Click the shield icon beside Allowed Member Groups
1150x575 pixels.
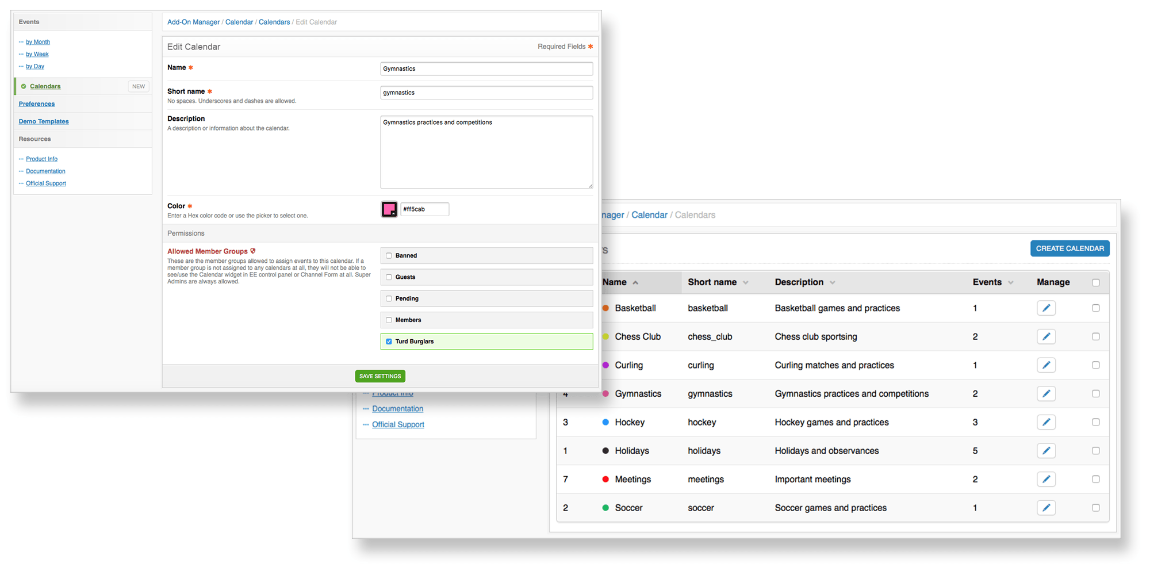[253, 251]
